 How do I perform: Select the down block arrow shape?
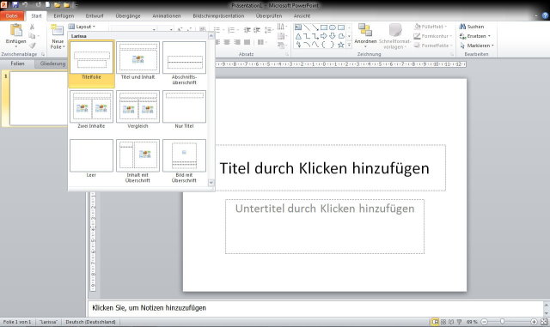333,36
